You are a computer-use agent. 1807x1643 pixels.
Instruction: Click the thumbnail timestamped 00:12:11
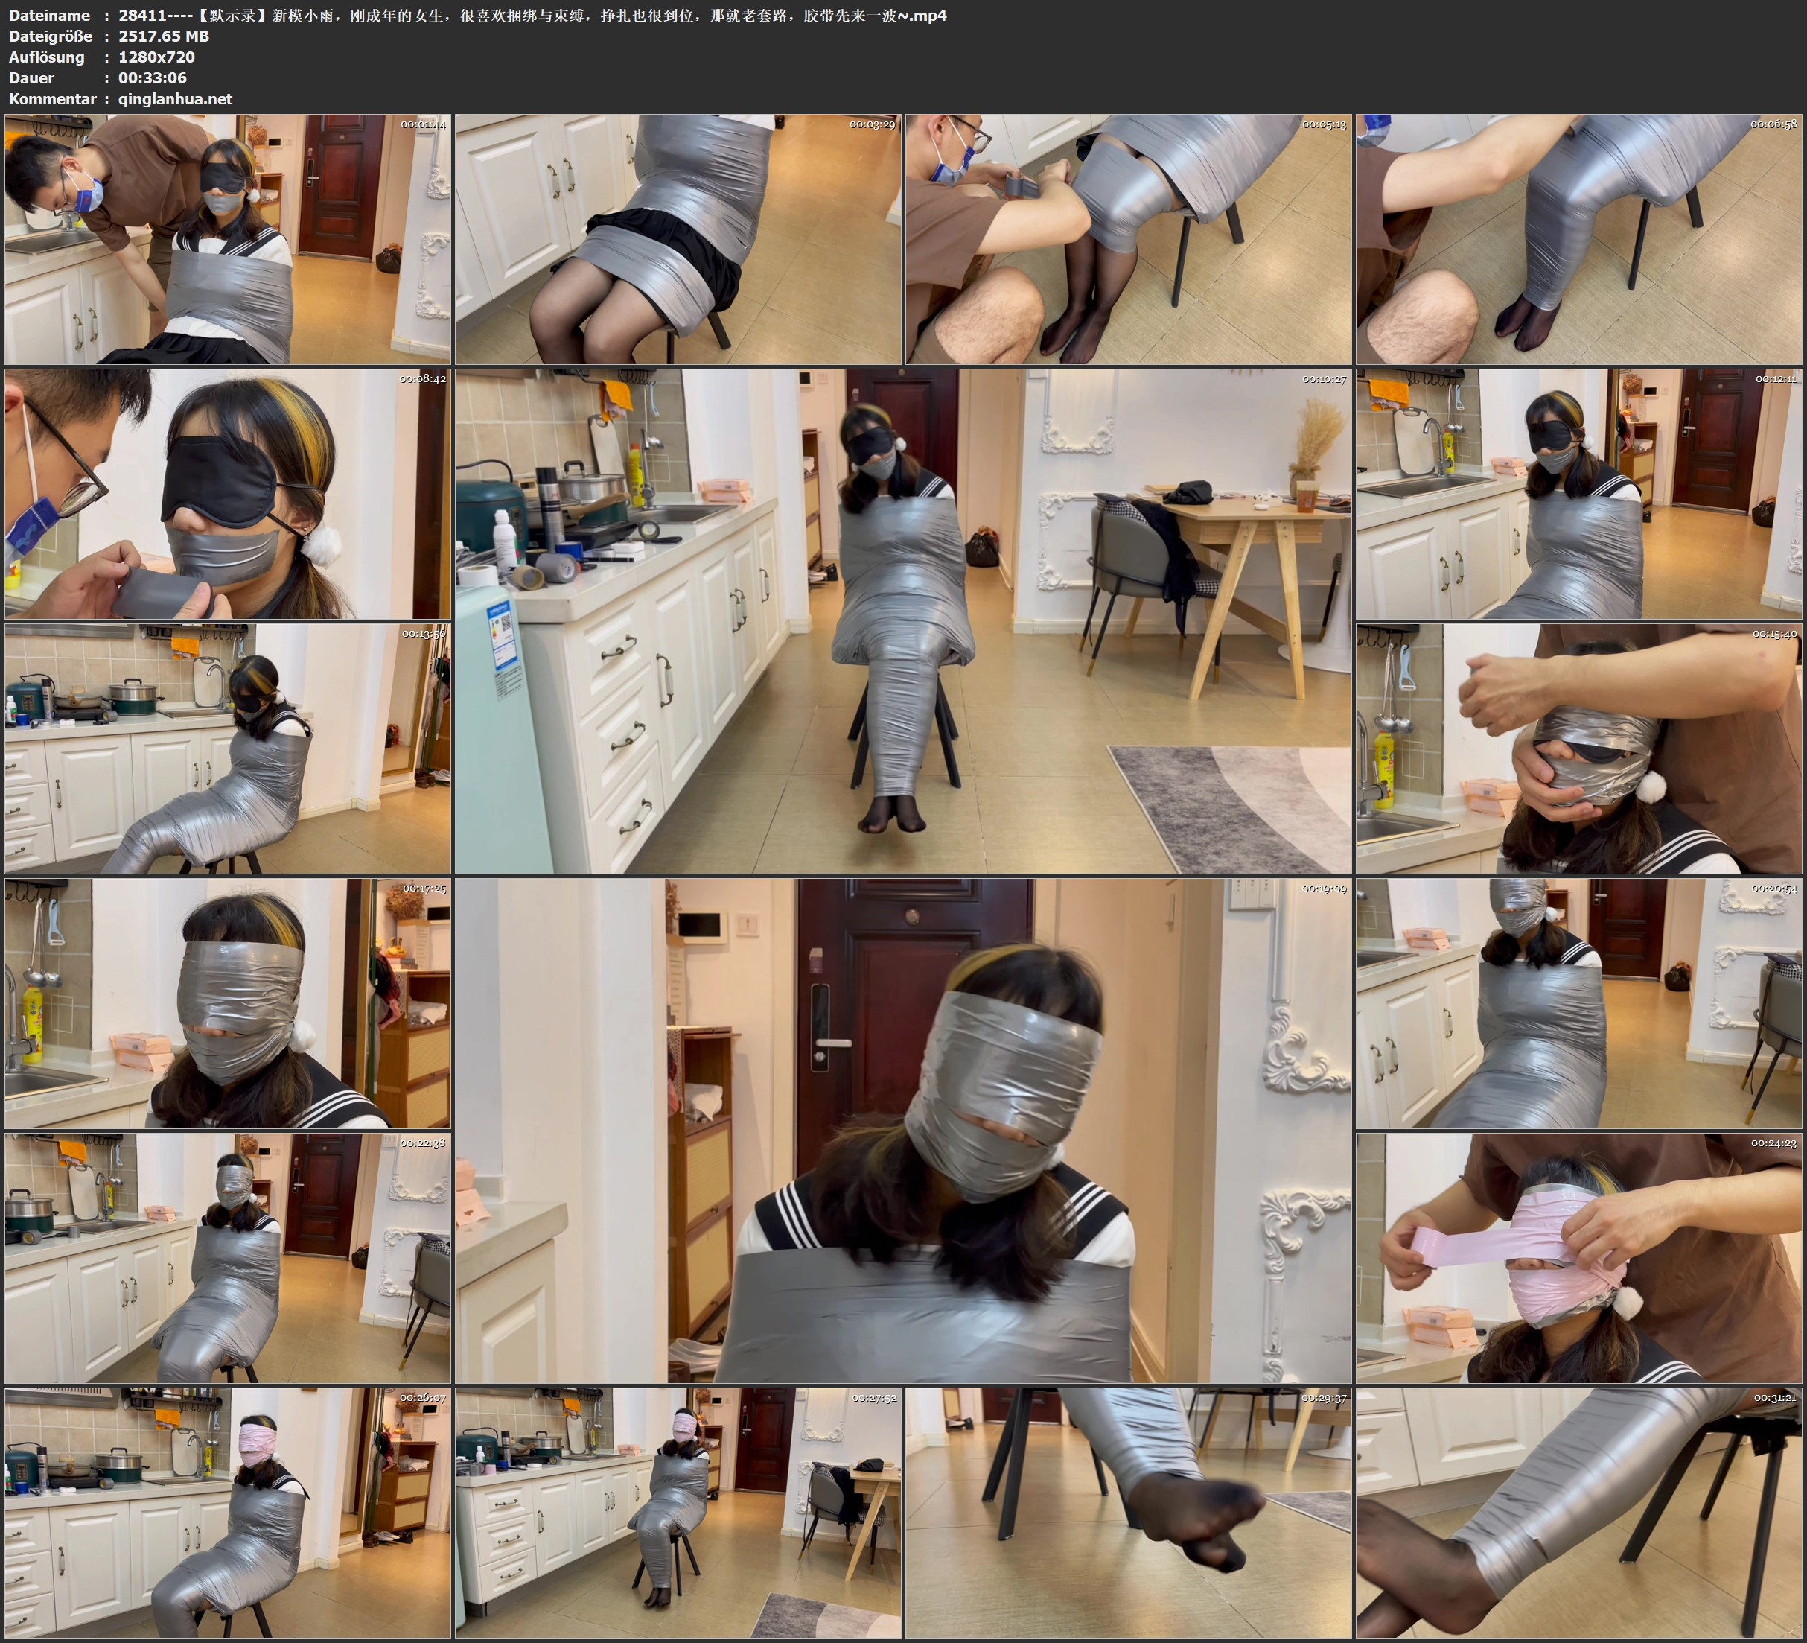coord(1578,493)
